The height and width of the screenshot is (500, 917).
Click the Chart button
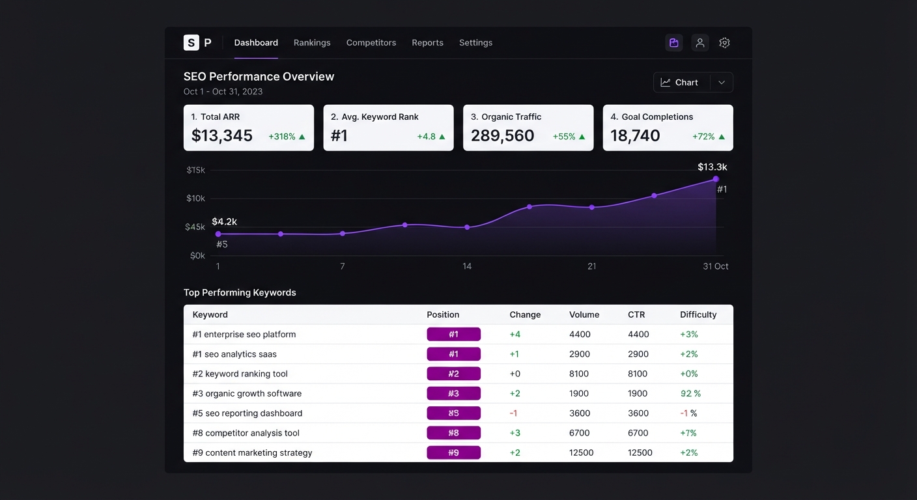[681, 83]
